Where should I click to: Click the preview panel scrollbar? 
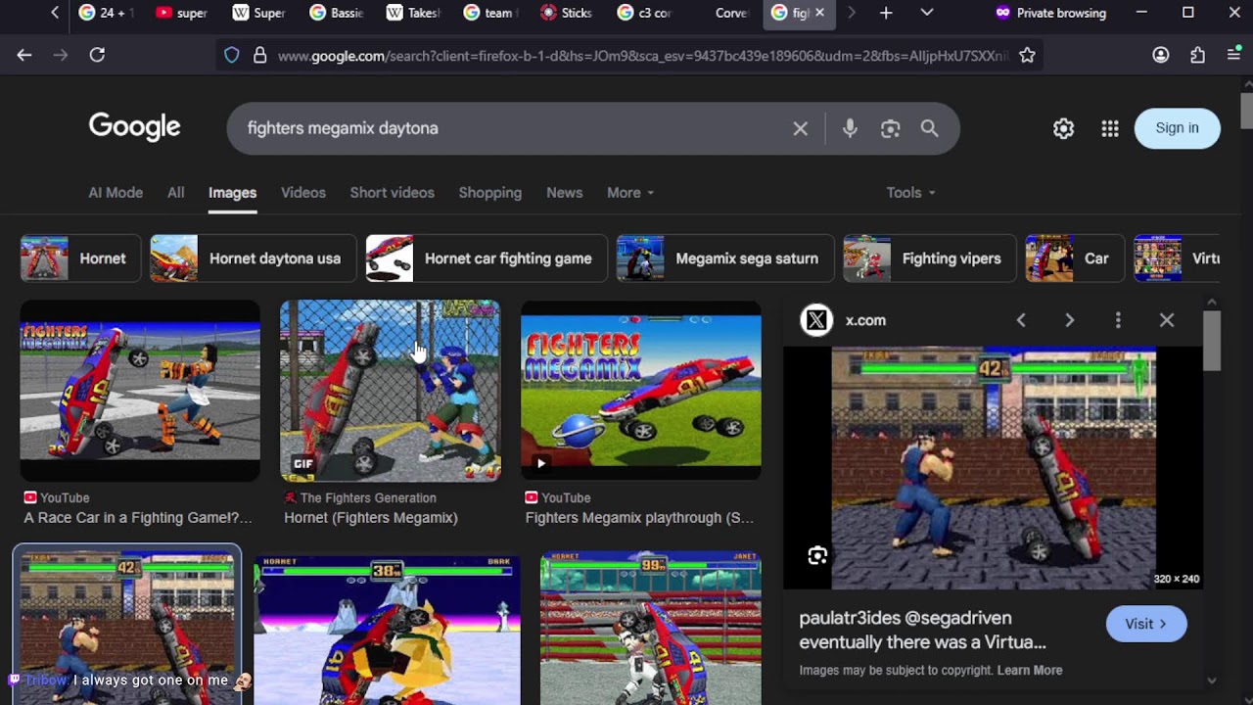pyautogui.click(x=1212, y=341)
